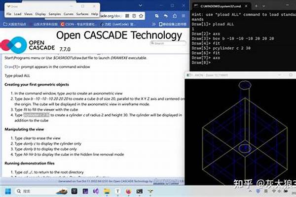The image size is (296, 197).
Task: Click the undo arrow icon in the browser toolbar
Action: (x=166, y=16)
